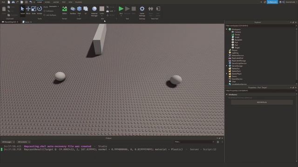Screen dimensions: 298x167
Task: Switch to the AVATAR ribbon tab
Action: [56, 2]
